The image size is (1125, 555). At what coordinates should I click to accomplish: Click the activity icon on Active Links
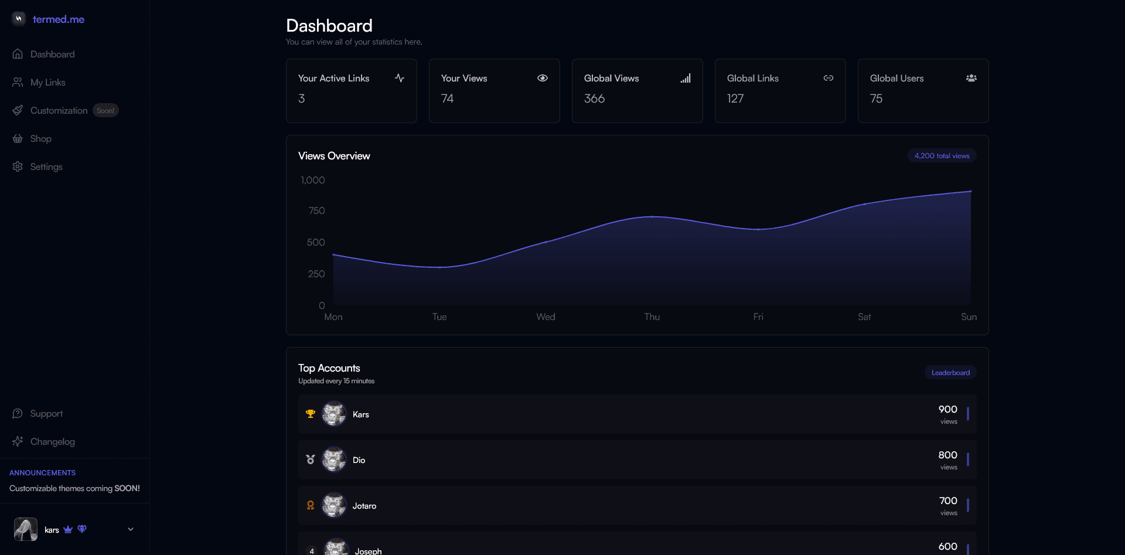pyautogui.click(x=400, y=78)
